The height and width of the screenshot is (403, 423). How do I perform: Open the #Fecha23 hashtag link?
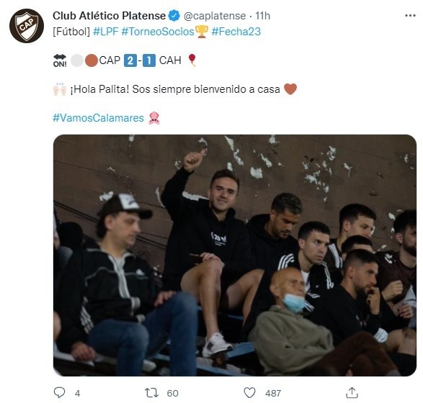coord(236,32)
